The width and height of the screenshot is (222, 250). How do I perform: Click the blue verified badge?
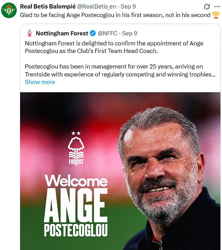[92, 33]
